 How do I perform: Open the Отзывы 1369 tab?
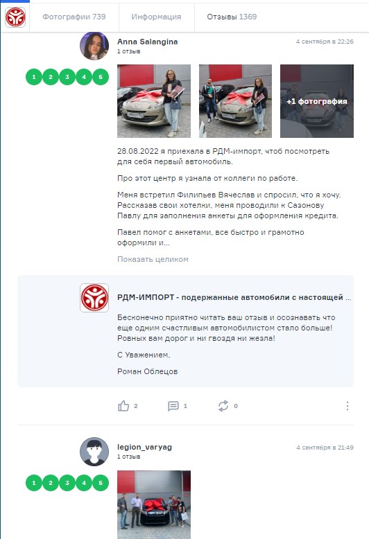coord(232,17)
